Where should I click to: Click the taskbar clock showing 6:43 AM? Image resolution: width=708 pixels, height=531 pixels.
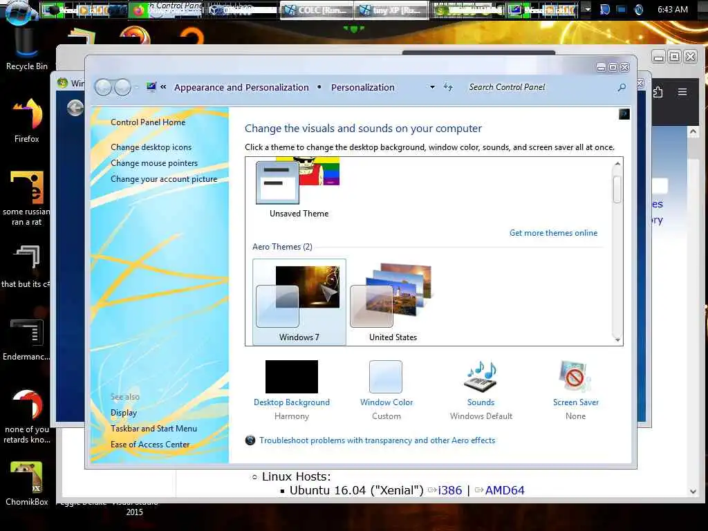coord(672,10)
